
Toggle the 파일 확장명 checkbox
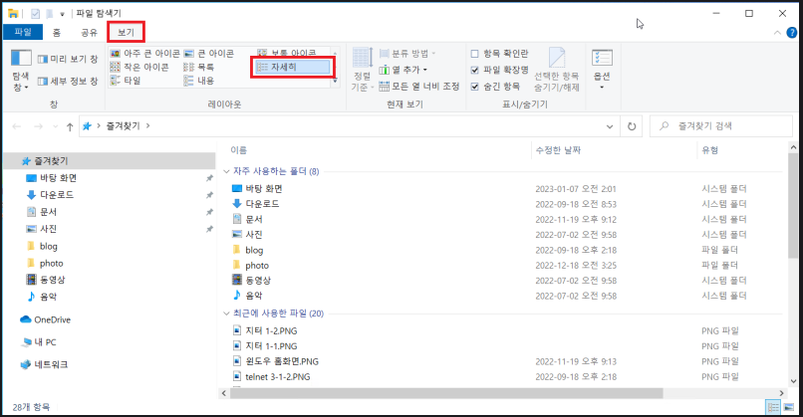pos(475,70)
